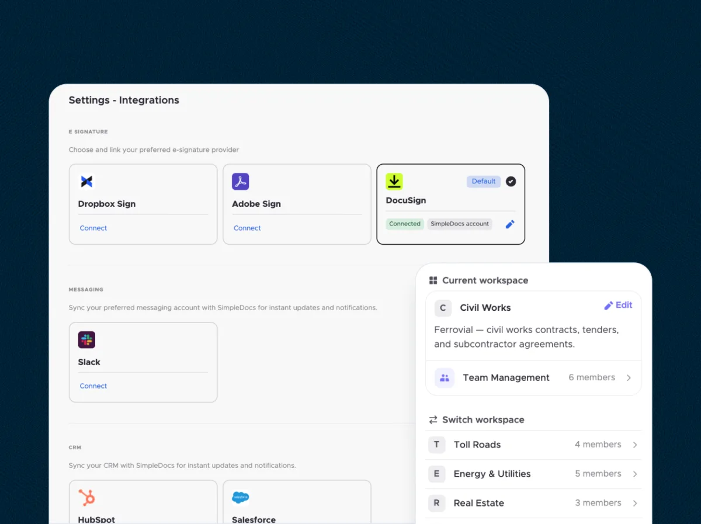Screen dimensions: 701x524
Task: Click the Connected status badge
Action: coord(405,224)
